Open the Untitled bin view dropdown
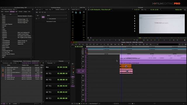The height and width of the screenshot is (105, 187). 16,104
